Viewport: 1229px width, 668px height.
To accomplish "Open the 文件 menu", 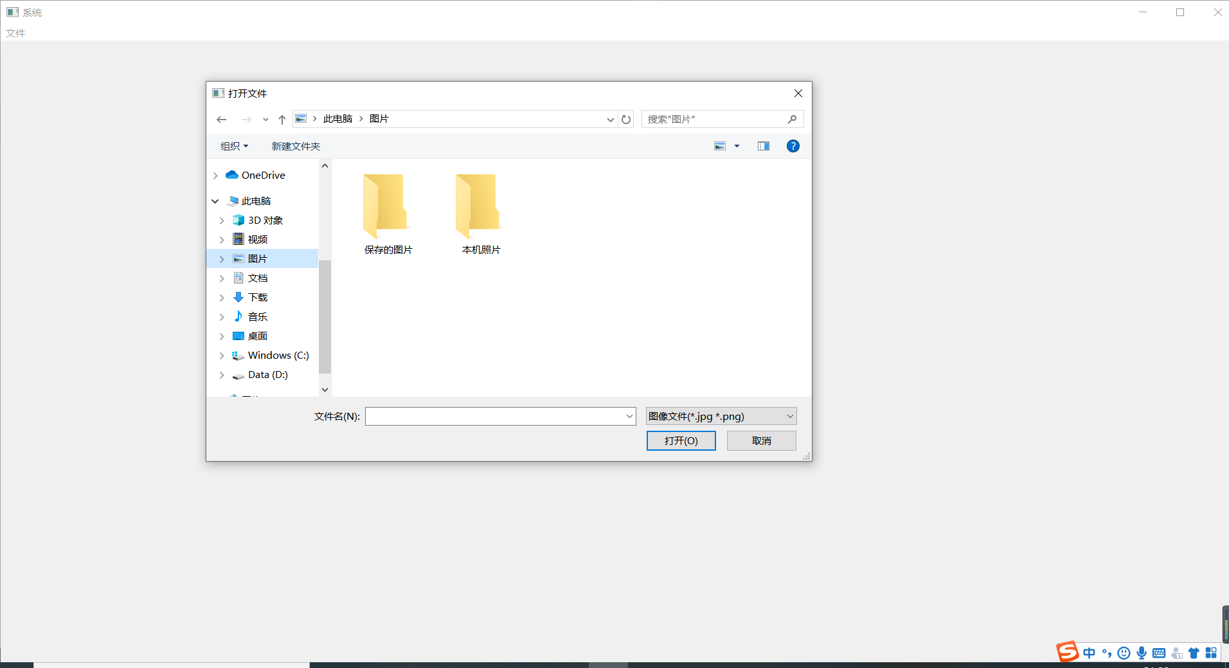I will [15, 32].
